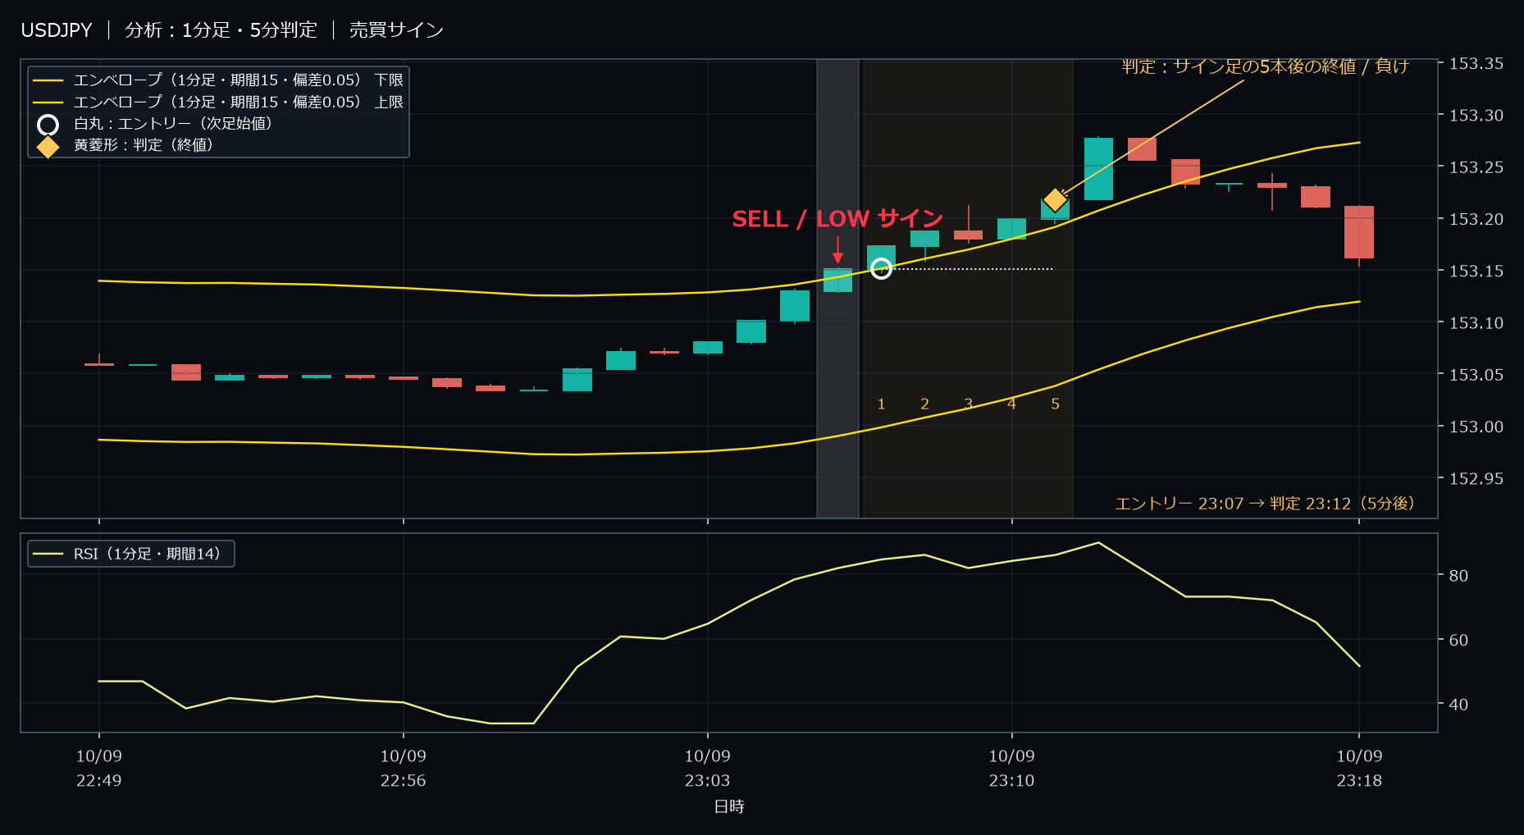1524x835 pixels.
Task: Click the USDJPY title text
Action: 57,30
